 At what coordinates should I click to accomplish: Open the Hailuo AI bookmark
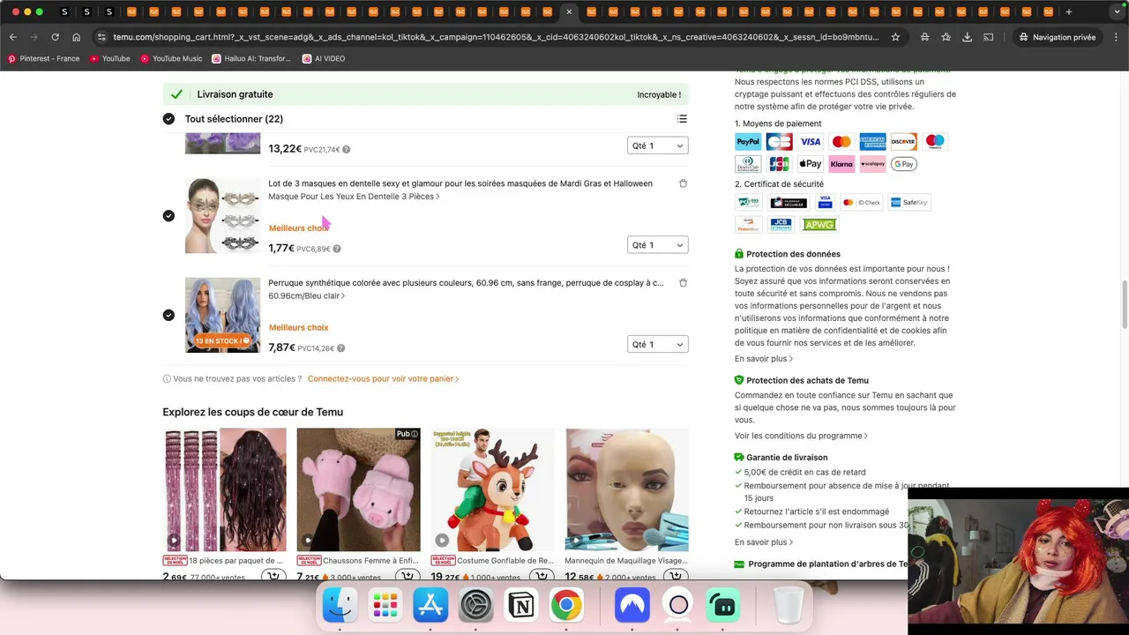pos(251,58)
